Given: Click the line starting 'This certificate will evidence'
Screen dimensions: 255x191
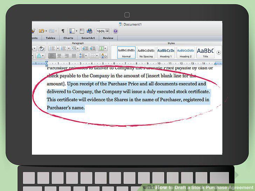Looking at the screenshot, I should click(x=128, y=99).
